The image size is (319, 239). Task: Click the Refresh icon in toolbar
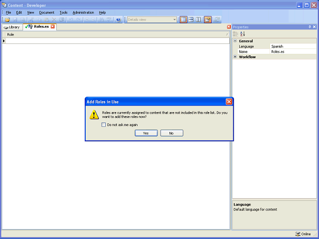pyautogui.click(x=217, y=20)
